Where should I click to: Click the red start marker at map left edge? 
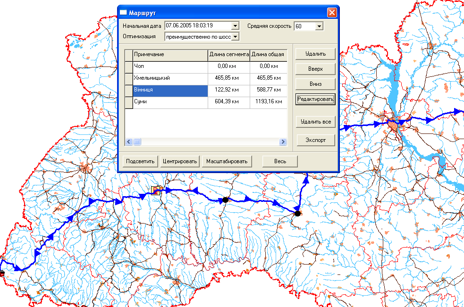2,274
